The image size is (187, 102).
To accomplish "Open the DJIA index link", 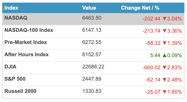I will (x=10, y=67).
